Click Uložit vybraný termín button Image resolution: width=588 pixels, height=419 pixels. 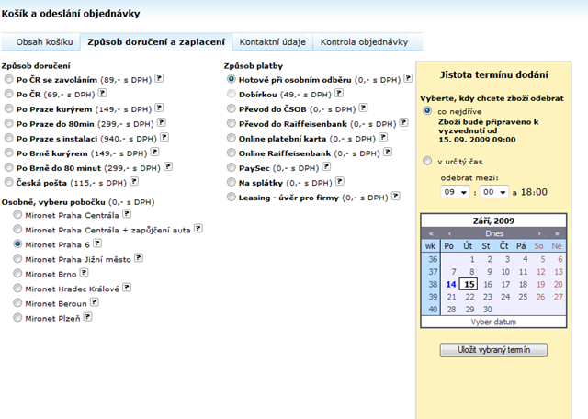click(x=493, y=350)
